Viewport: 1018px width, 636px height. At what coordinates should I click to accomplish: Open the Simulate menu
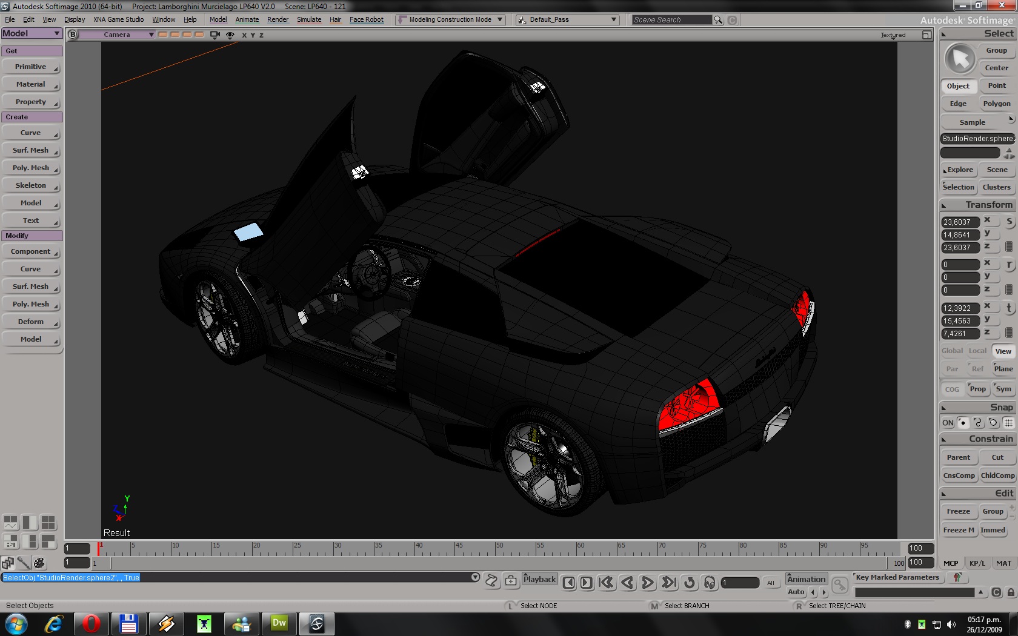[x=309, y=20]
